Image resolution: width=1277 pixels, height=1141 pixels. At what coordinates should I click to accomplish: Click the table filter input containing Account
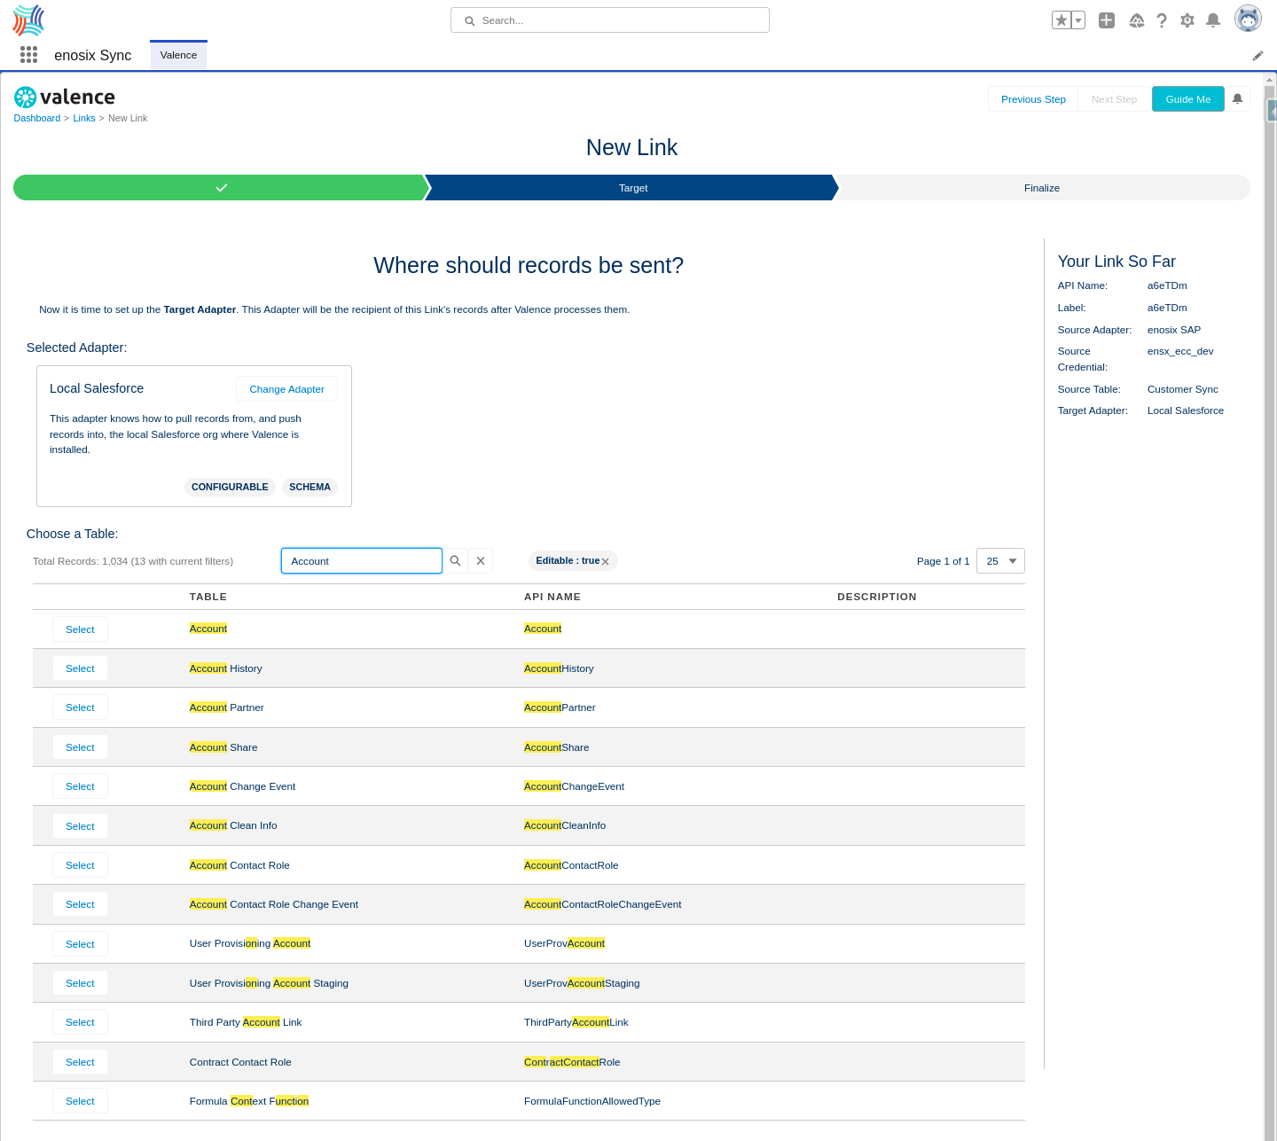(x=362, y=561)
